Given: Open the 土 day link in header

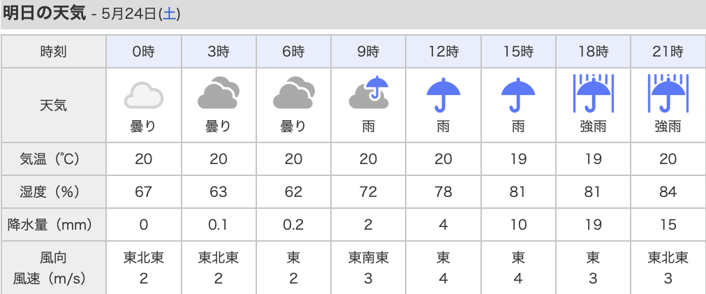Looking at the screenshot, I should pyautogui.click(x=169, y=14).
